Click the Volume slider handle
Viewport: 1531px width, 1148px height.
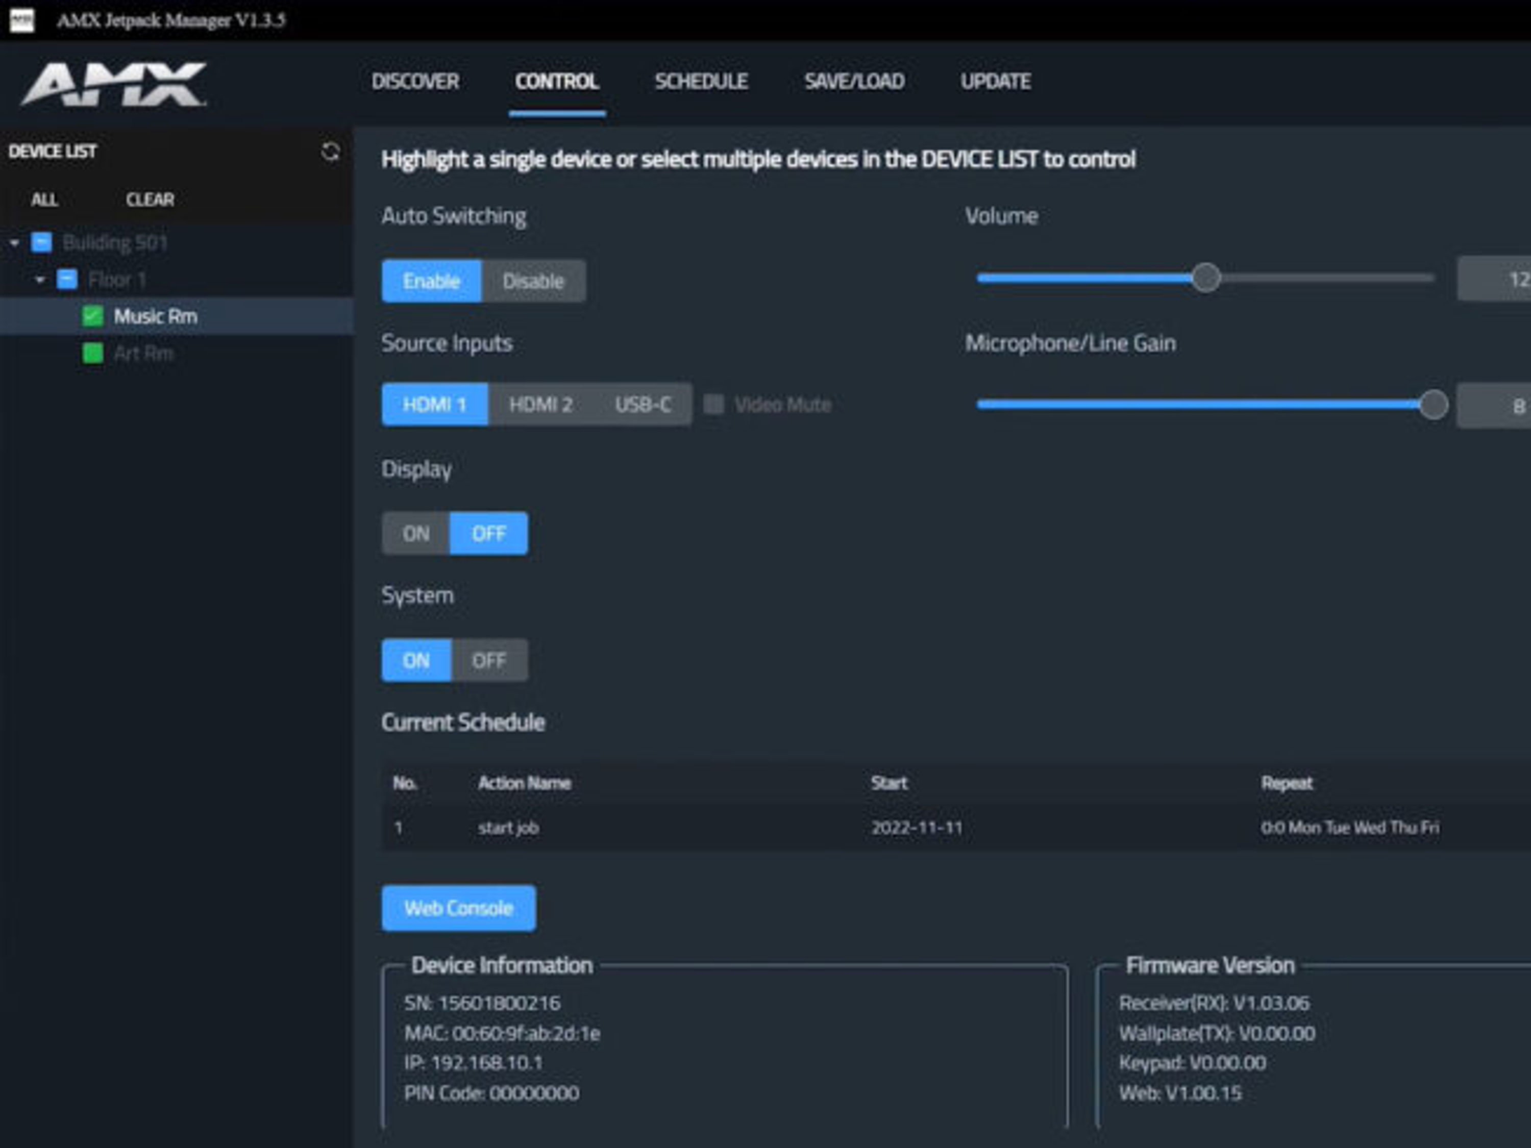click(x=1206, y=278)
